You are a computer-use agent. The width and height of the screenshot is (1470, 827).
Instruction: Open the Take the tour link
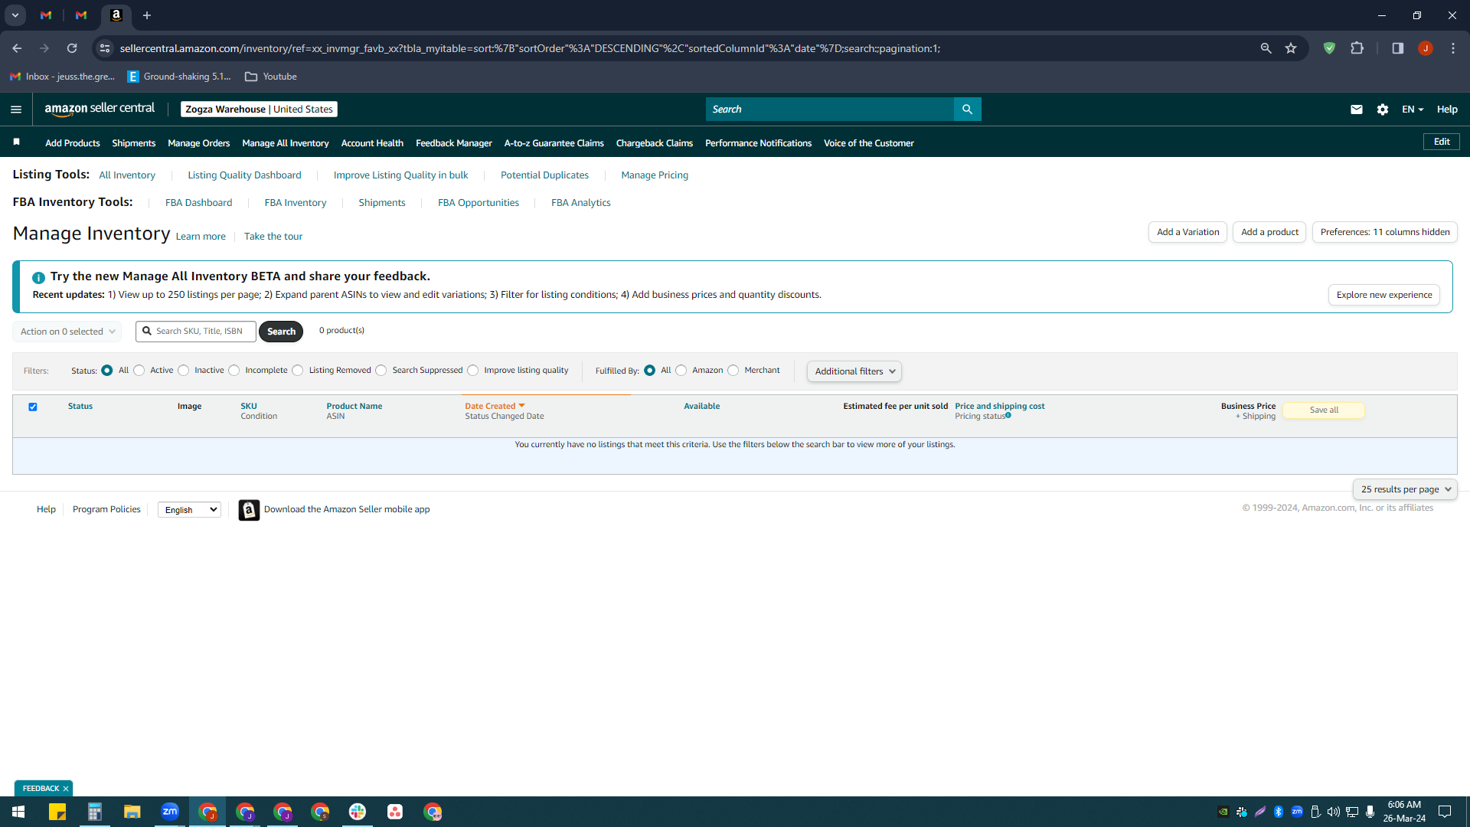[273, 237]
